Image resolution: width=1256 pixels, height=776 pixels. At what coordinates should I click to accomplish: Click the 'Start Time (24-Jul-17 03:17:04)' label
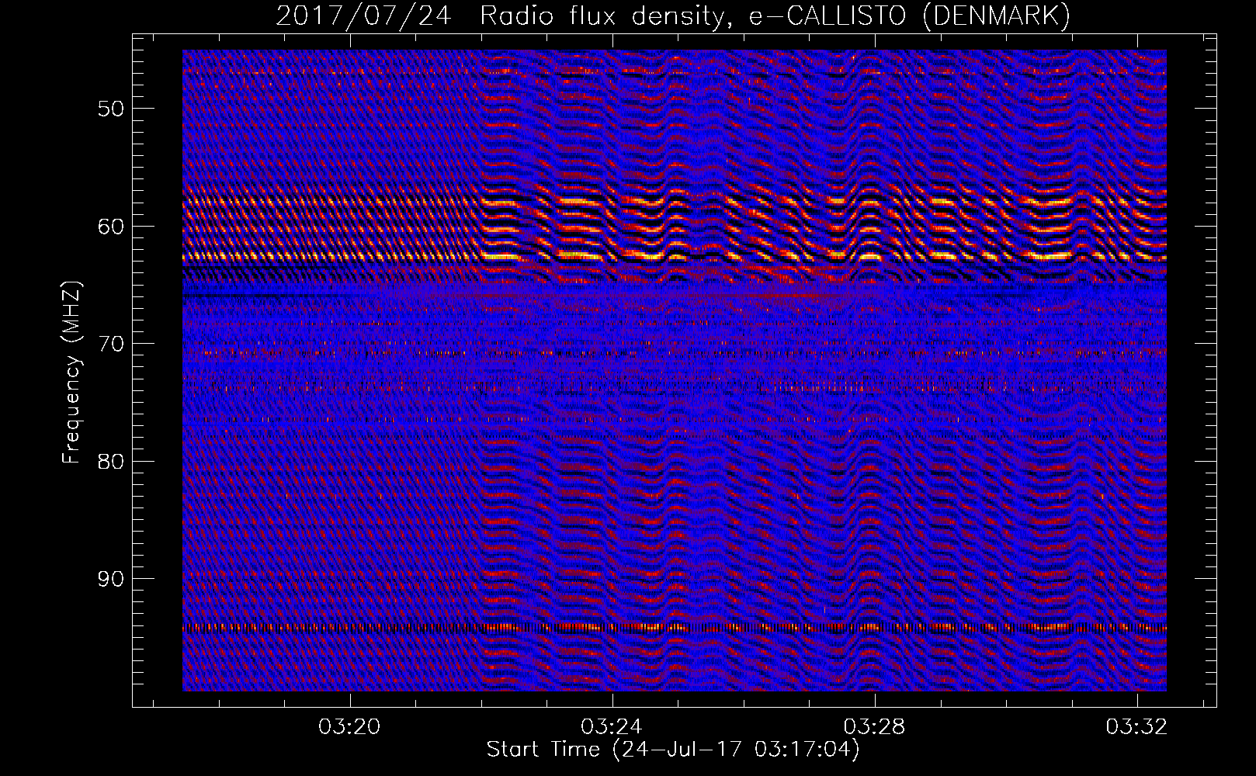point(673,750)
